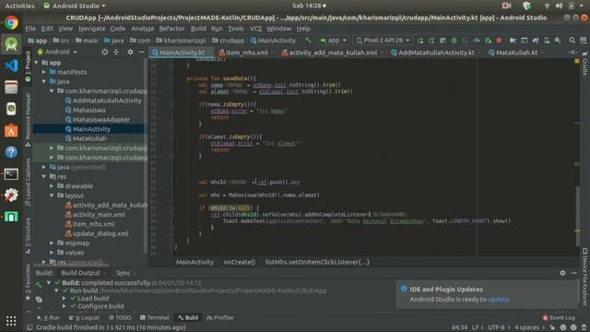The height and width of the screenshot is (332, 590).
Task: Open Terminal tool window button
Action: [x=154, y=317]
